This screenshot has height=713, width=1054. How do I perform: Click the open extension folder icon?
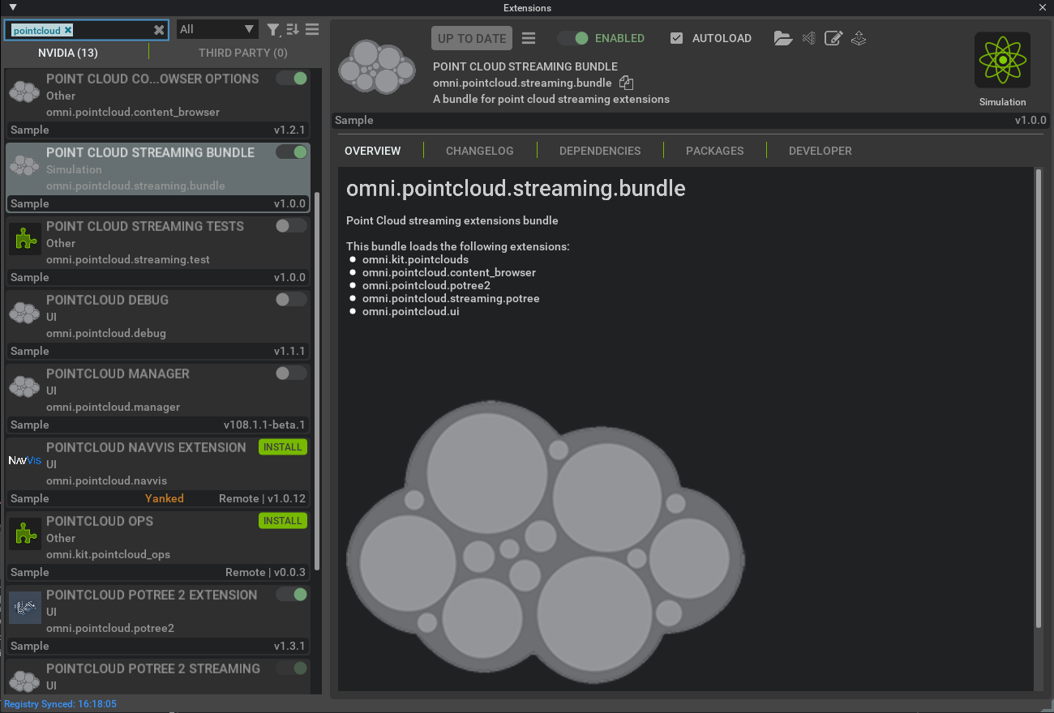pos(782,38)
